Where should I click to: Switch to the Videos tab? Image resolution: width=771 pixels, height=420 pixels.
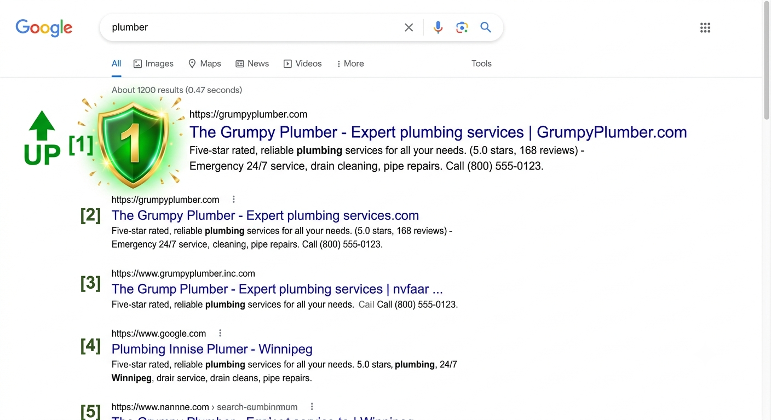[x=302, y=63]
